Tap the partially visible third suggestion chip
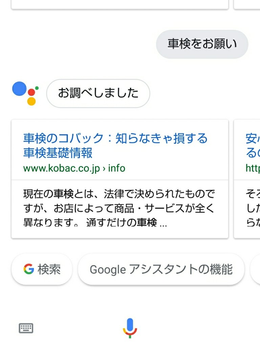Screen dimensions: 260x347 pos(255,269)
